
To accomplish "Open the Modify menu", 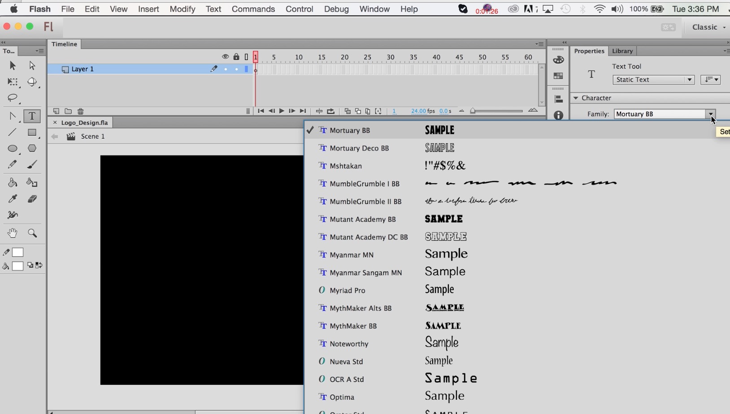I will tap(182, 9).
